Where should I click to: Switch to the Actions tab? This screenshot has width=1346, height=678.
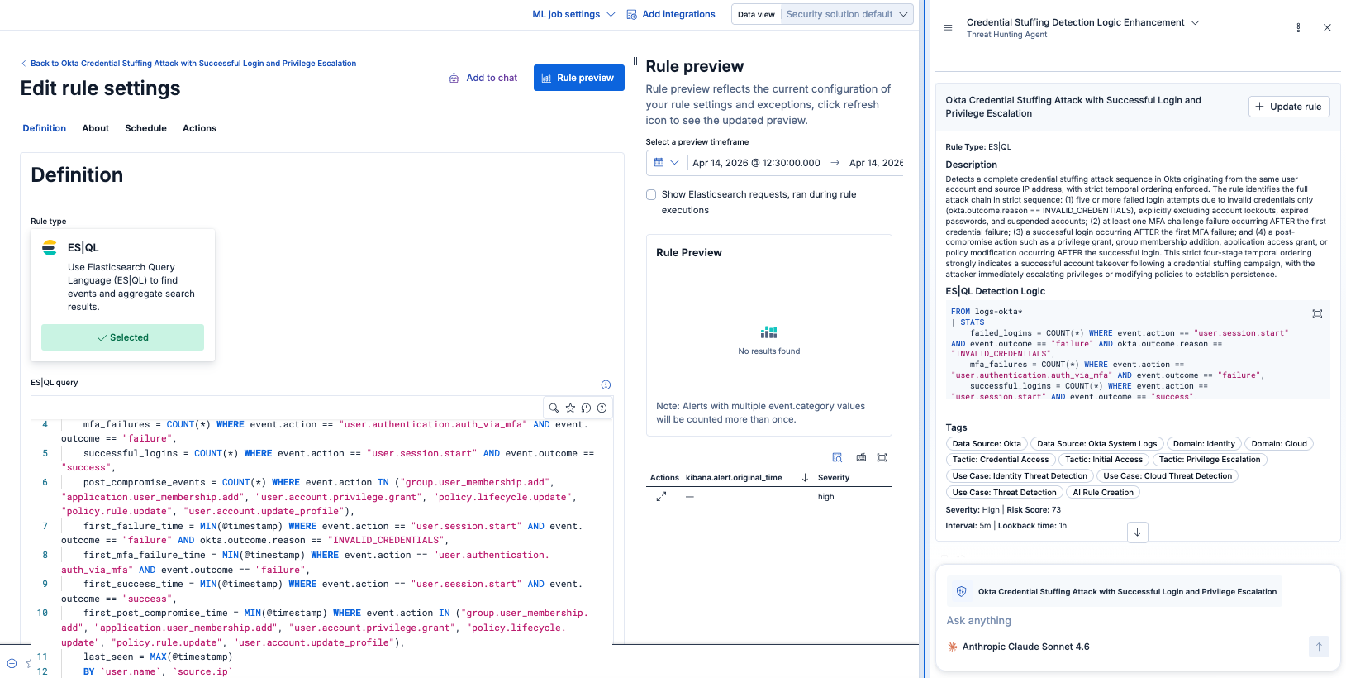(x=199, y=128)
